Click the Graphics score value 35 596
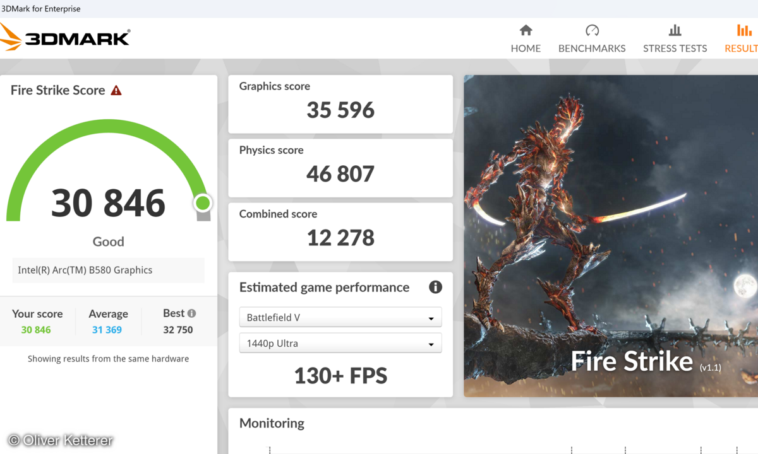758x454 pixels. coord(340,110)
